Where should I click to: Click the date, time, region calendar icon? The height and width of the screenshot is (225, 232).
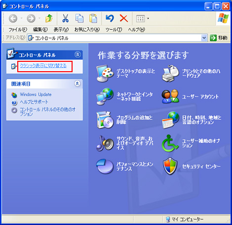click(170, 120)
